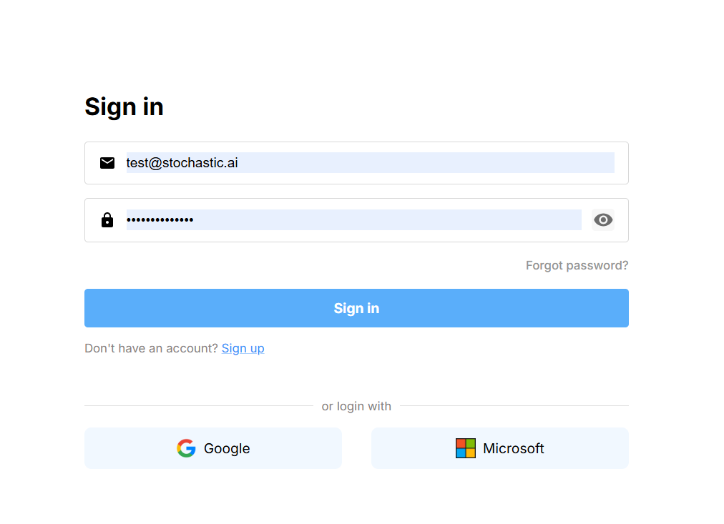Click the Google logo icon

186,448
